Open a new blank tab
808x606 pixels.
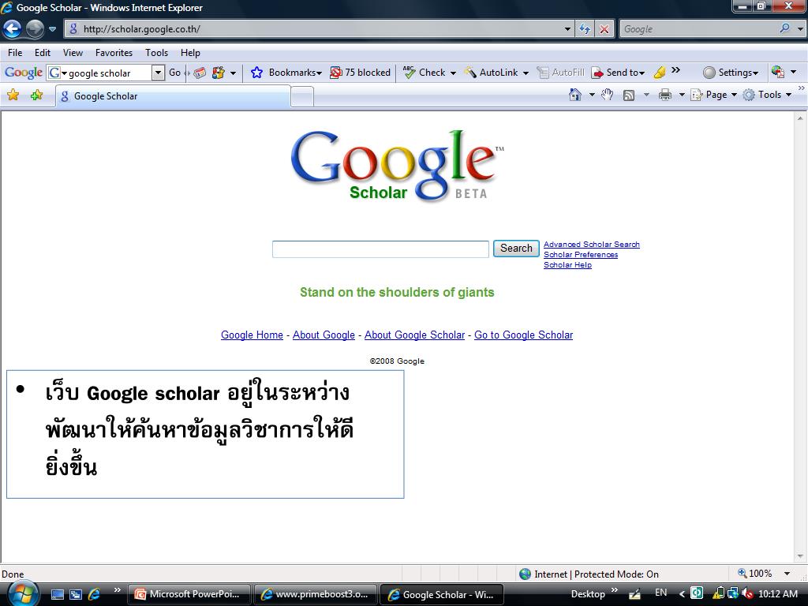[302, 96]
